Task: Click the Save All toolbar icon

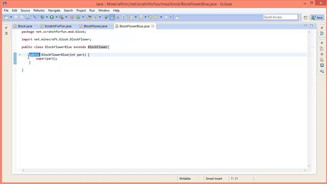Action: coord(21,17)
